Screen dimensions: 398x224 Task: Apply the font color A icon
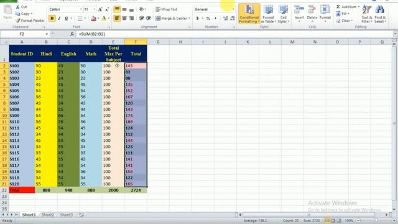tap(104, 18)
